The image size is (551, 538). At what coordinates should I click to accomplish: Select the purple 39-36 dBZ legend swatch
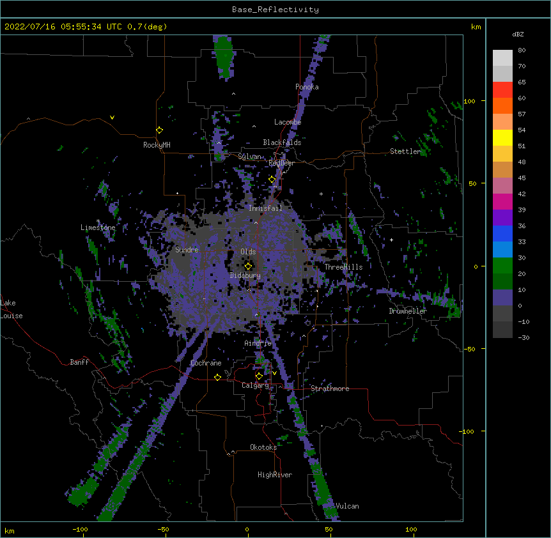502,218
